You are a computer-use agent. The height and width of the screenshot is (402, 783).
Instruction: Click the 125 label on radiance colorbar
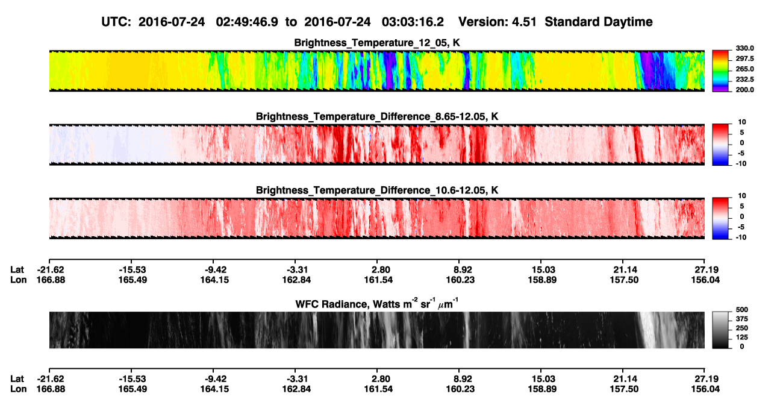point(741,338)
